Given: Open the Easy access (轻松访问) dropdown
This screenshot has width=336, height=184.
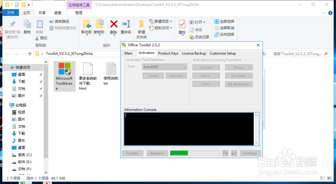Looking at the screenshot, I should pos(160,28).
